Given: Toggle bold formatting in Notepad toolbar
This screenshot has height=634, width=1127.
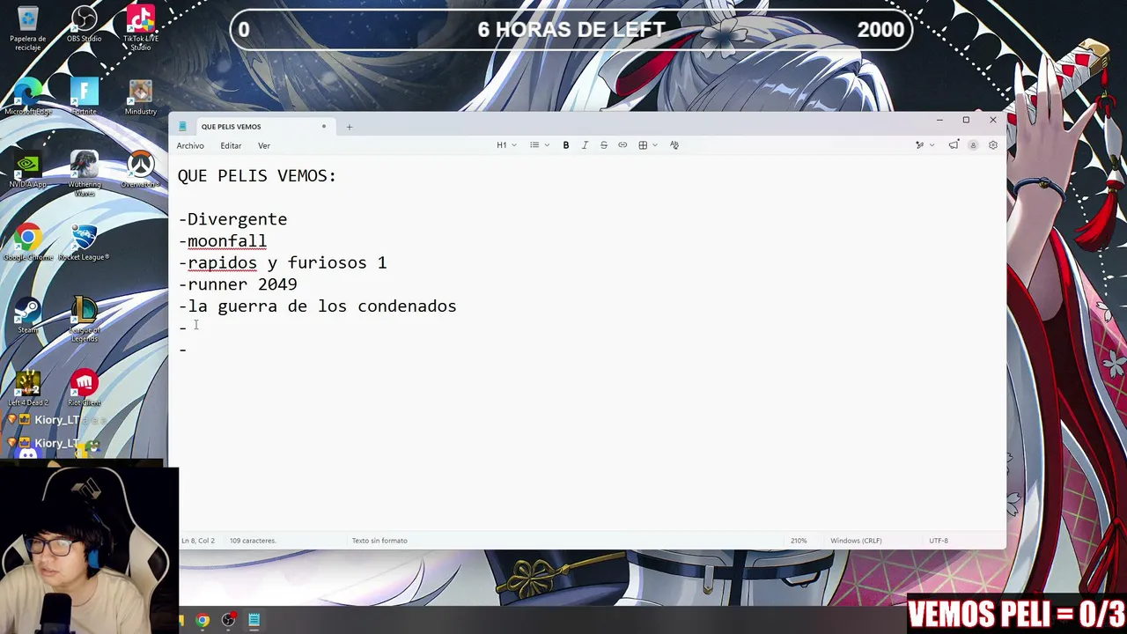Looking at the screenshot, I should point(566,145).
